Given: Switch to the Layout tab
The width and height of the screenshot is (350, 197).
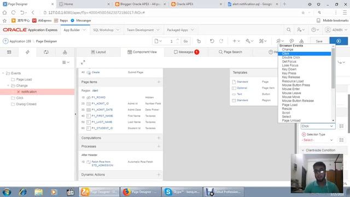Looking at the screenshot, I should point(98,52).
